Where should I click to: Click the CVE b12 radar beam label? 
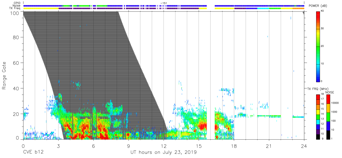pos(33,152)
